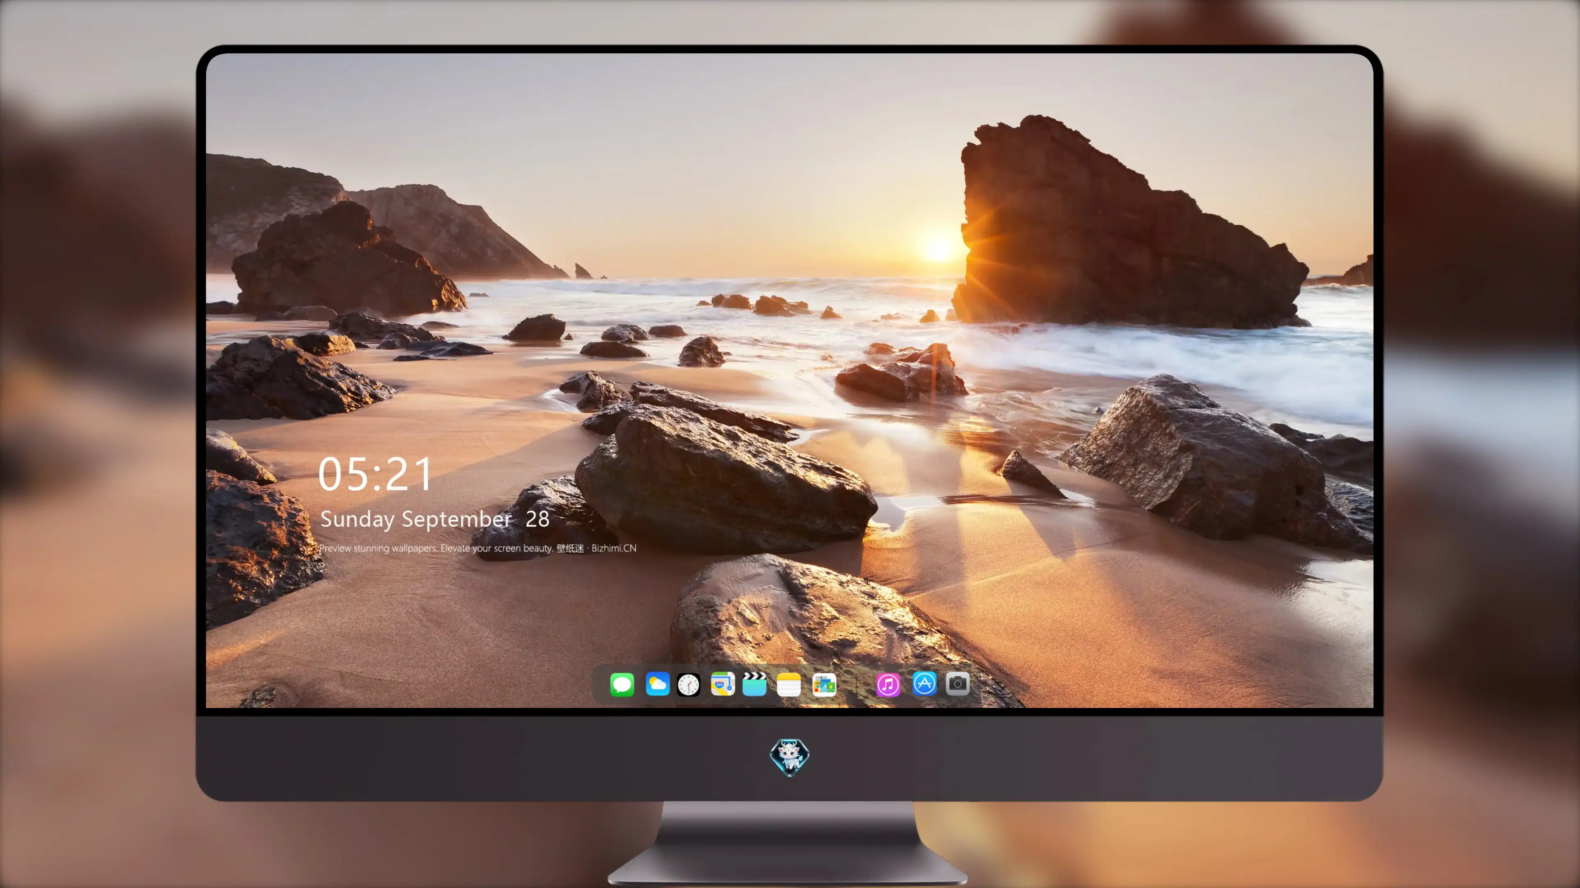This screenshot has height=888, width=1580.
Task: Launch Maps from the dock
Action: pyautogui.click(x=723, y=684)
